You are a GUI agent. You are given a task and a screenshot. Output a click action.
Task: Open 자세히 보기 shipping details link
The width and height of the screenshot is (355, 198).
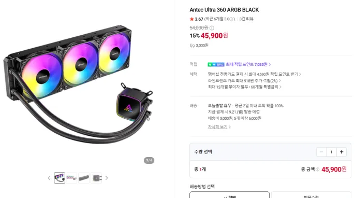[219, 127]
